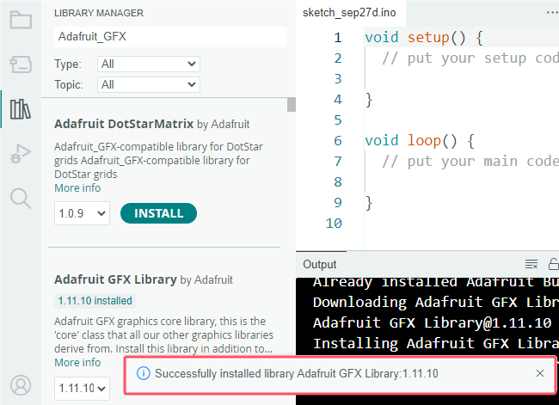Image resolution: width=559 pixels, height=405 pixels.
Task: Click line number 1 in editor
Action: click(x=338, y=38)
